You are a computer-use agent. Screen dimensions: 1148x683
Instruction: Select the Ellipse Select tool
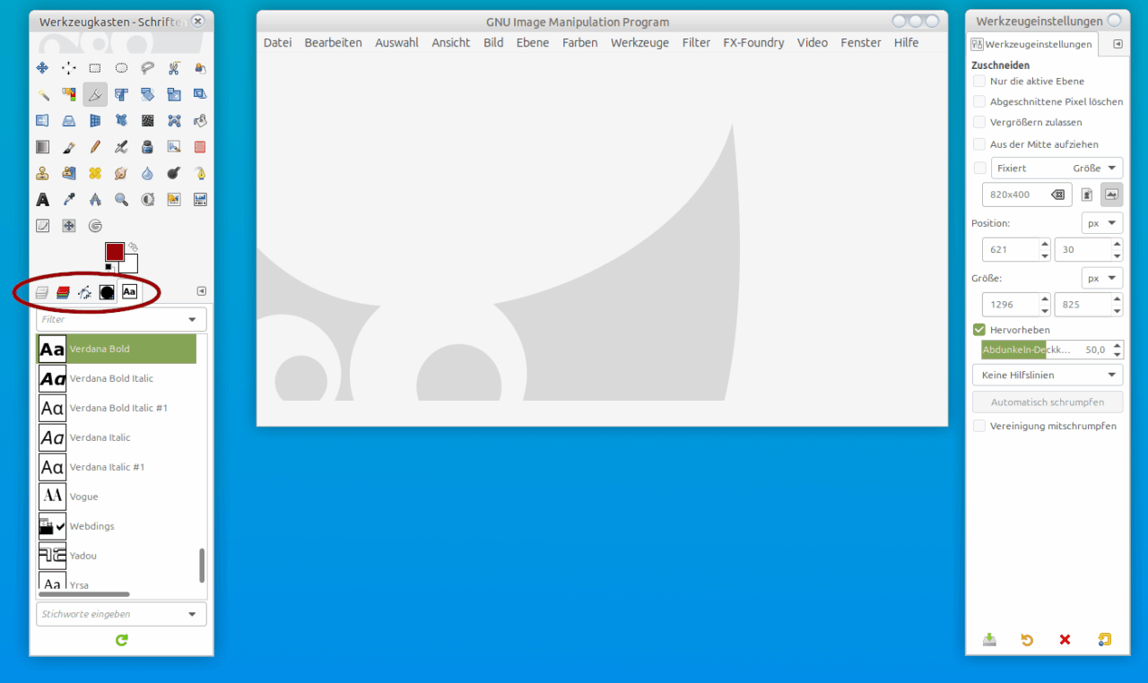pyautogui.click(x=121, y=68)
